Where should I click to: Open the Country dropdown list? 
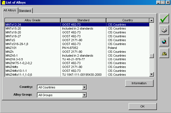[x=85, y=87]
